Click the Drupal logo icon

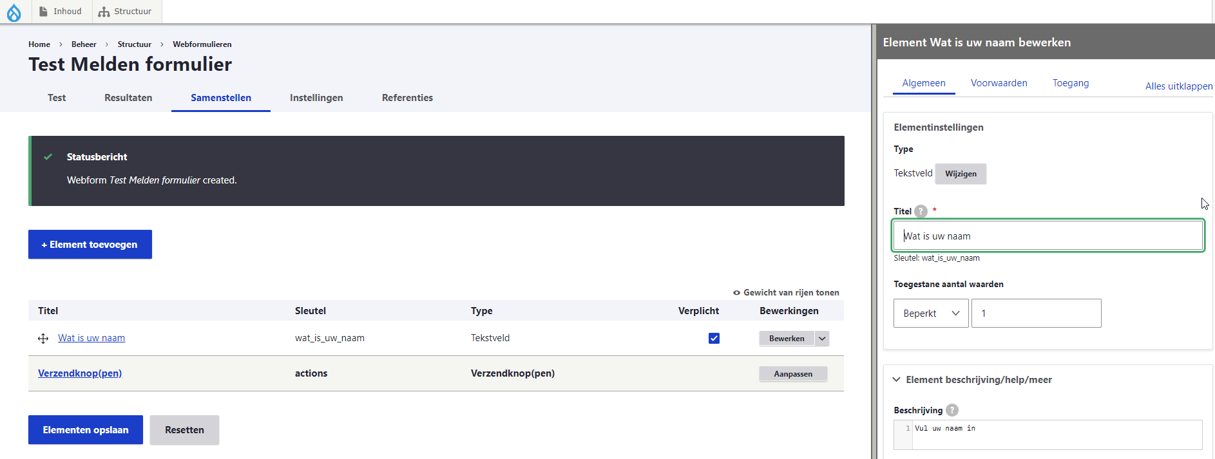(14, 12)
